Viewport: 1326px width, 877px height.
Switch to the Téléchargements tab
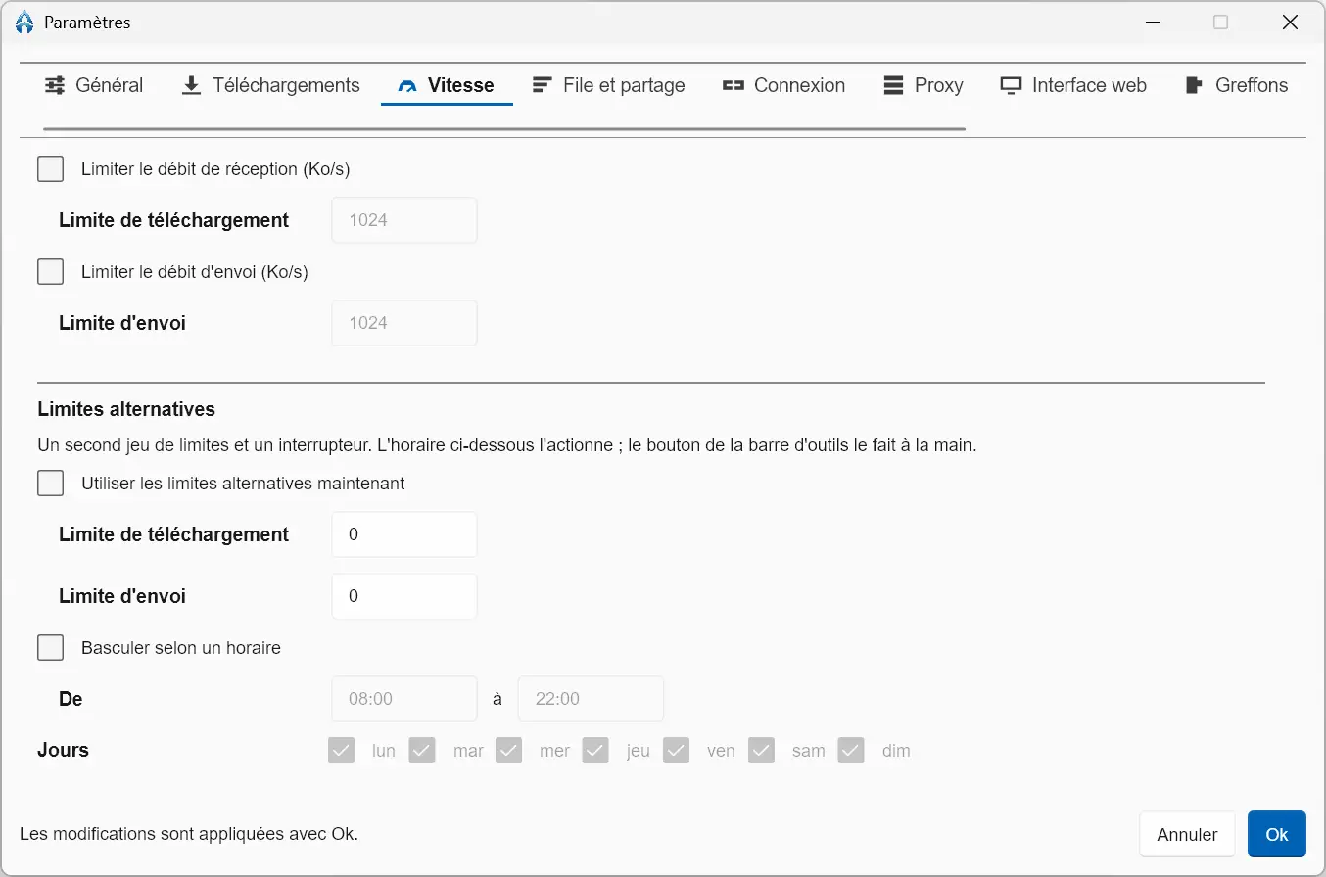271,85
